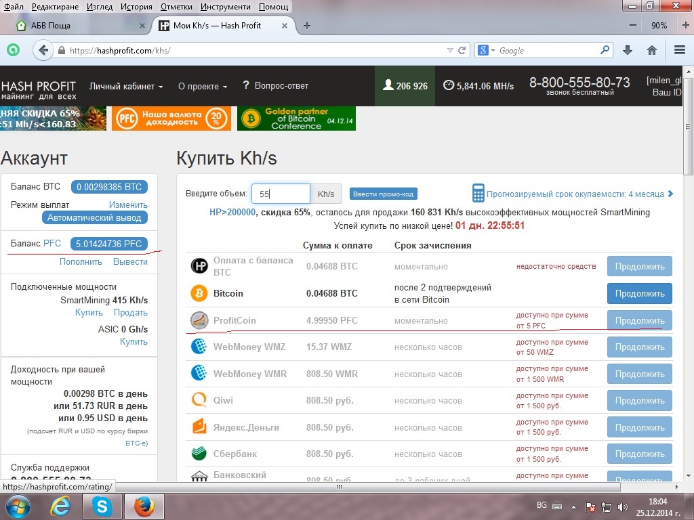
Task: Click the Ввести промо-код button
Action: (x=384, y=194)
